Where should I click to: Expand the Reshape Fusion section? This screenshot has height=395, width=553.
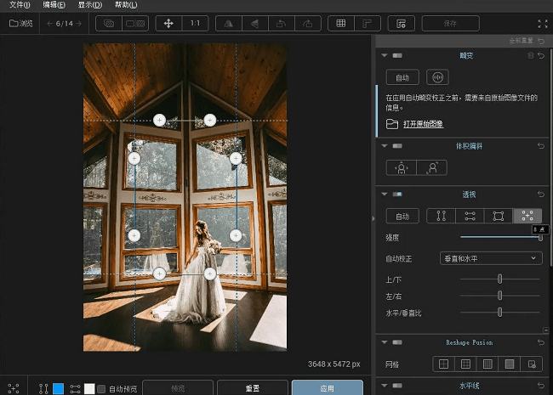(x=385, y=342)
